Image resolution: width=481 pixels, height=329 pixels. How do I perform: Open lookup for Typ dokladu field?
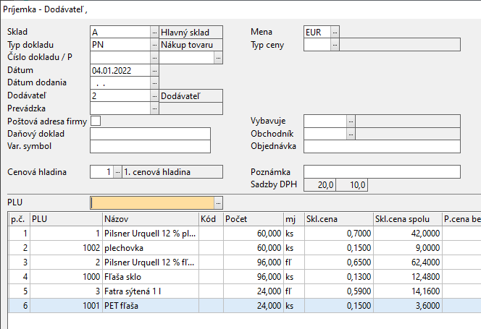click(x=154, y=45)
